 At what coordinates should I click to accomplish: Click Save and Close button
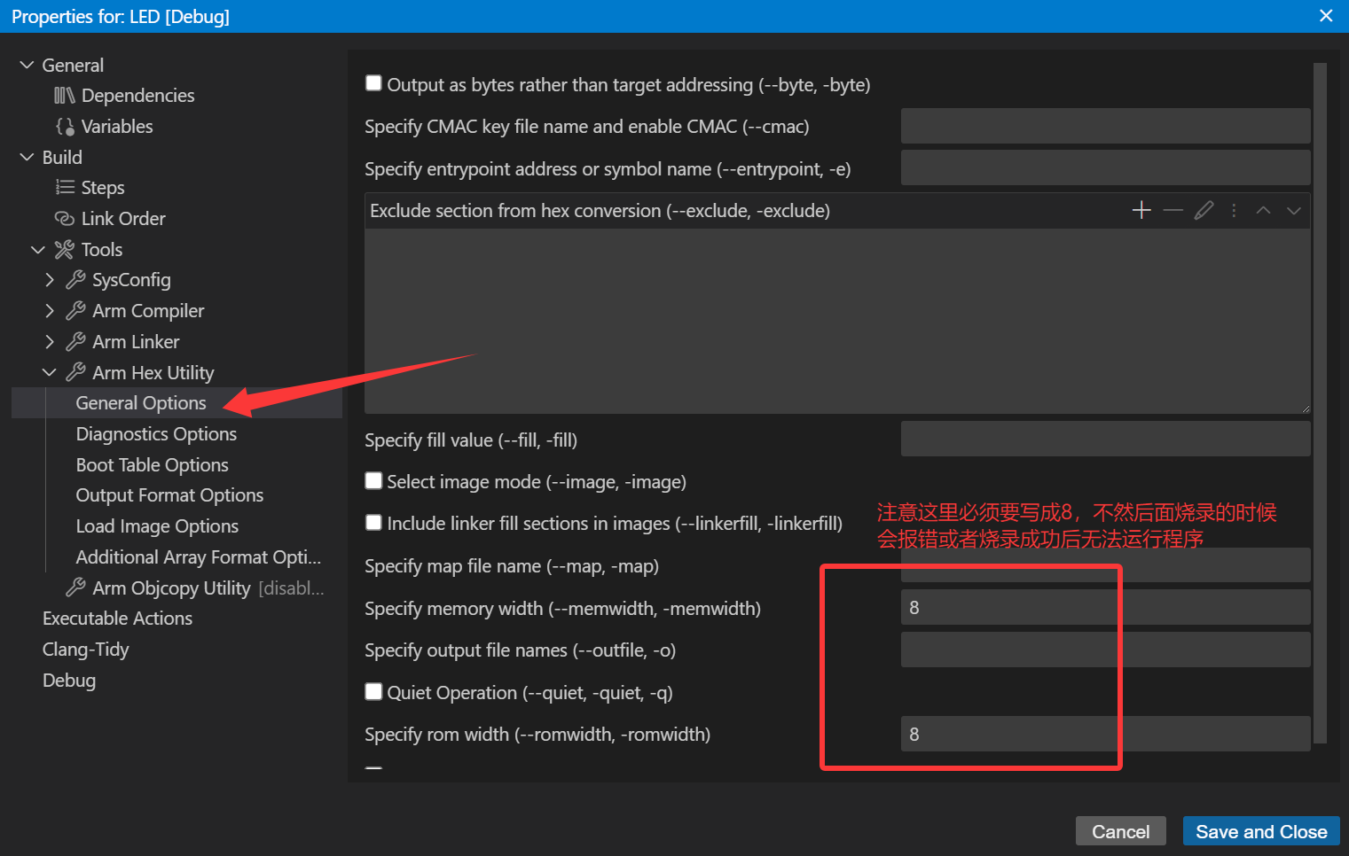(1260, 831)
